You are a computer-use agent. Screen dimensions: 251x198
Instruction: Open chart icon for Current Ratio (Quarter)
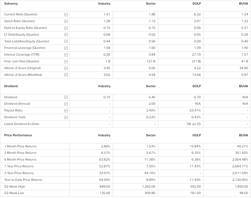click(x=66, y=14)
